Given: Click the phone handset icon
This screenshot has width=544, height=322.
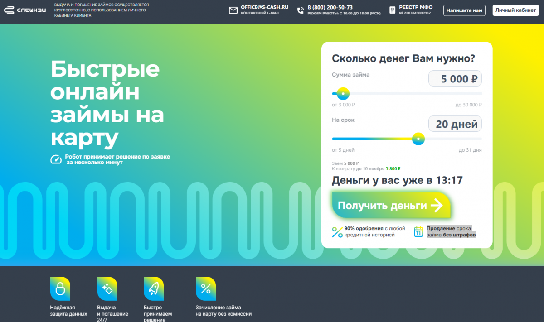Looking at the screenshot, I should (x=301, y=10).
